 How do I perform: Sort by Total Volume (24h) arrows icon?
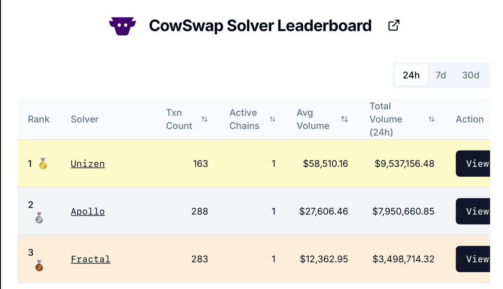431,119
